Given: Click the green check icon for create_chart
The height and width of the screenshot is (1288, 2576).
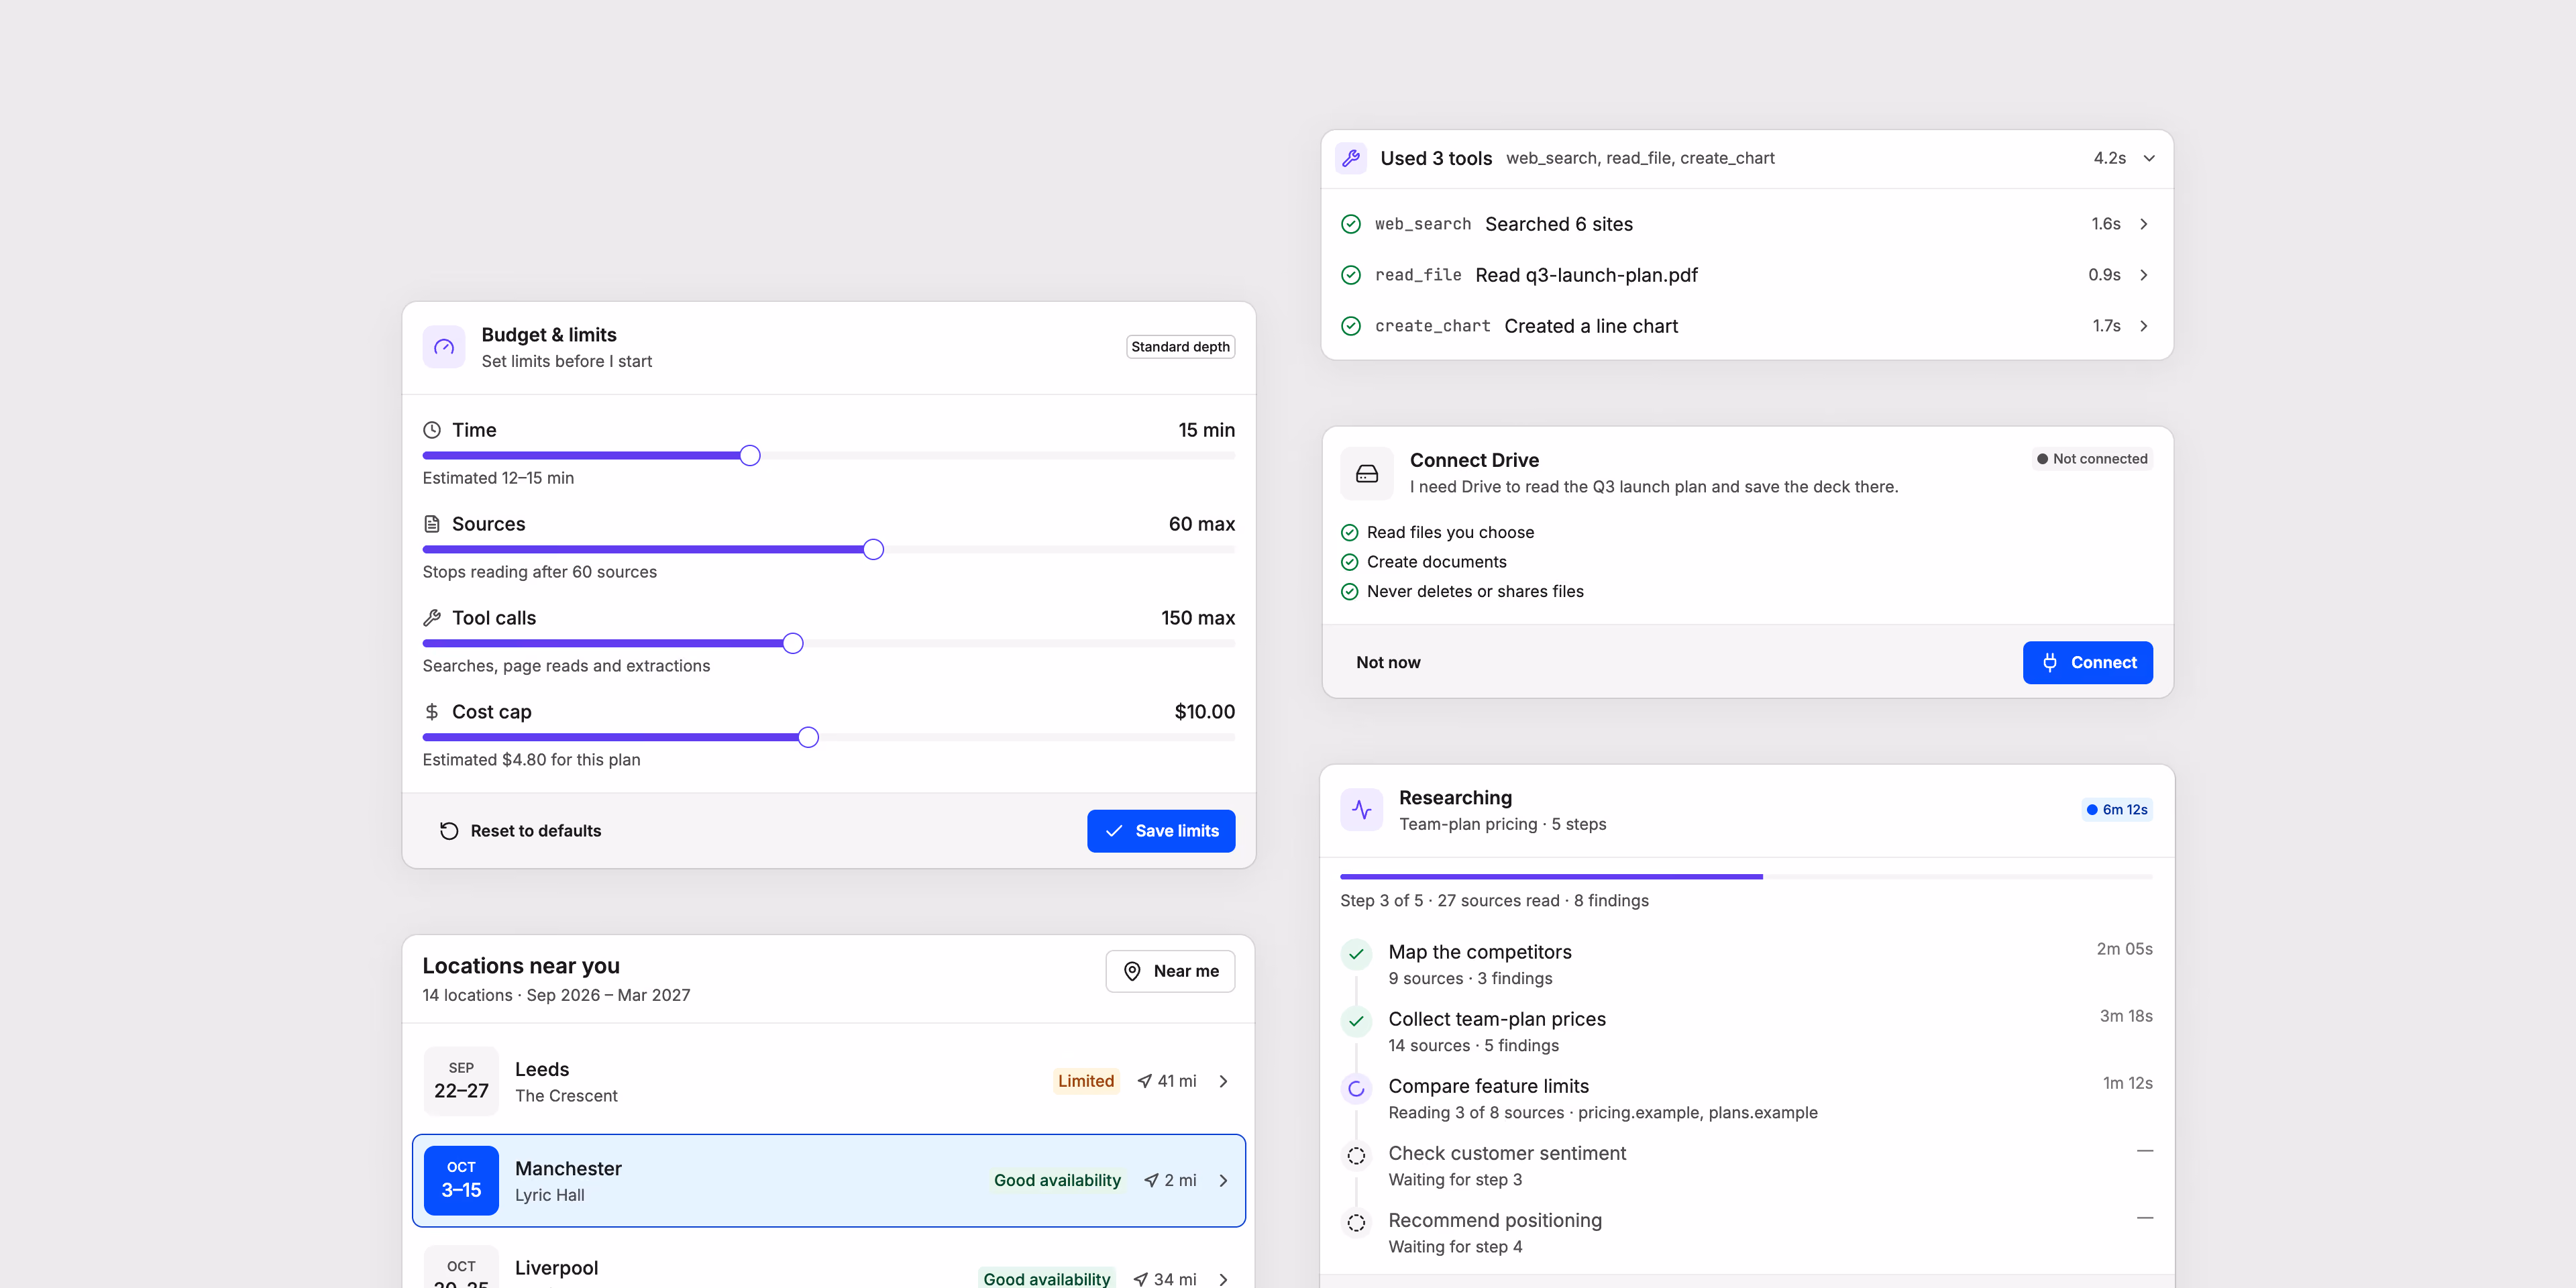Looking at the screenshot, I should tap(1351, 326).
